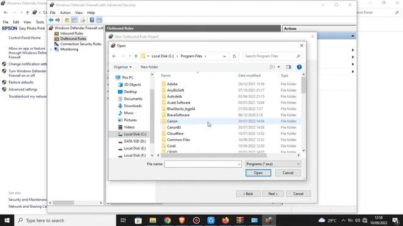Screen dimensions: 403x226
Task: Open the Organize dropdown menu
Action: coord(123,67)
